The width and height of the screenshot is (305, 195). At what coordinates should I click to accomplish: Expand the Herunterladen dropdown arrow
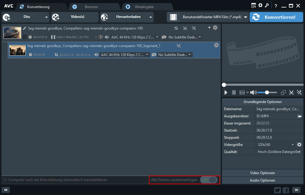151,17
